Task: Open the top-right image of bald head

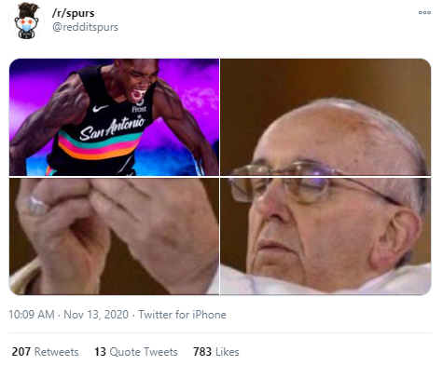Action: click(325, 117)
